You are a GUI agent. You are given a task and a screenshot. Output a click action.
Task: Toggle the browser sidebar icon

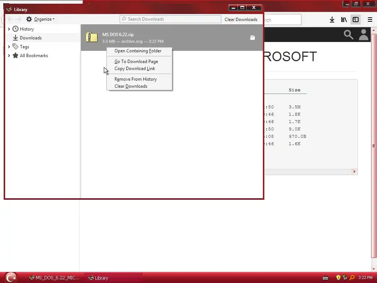pos(356,20)
